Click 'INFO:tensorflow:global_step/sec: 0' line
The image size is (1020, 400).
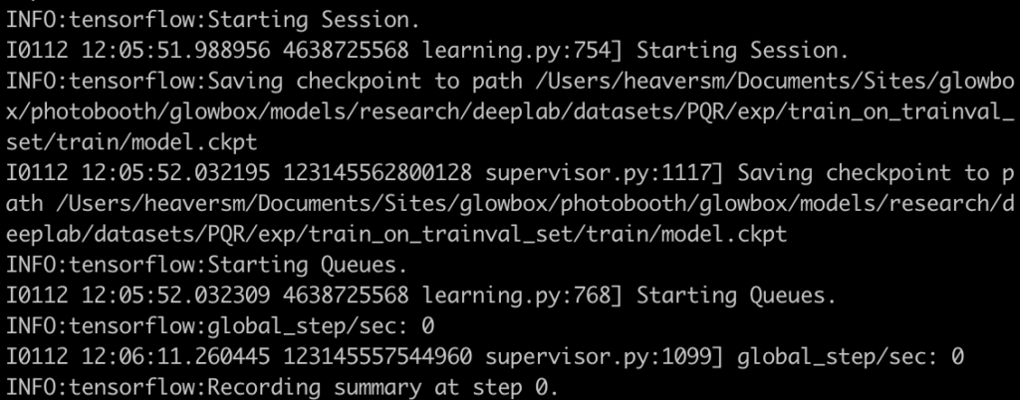[220, 325]
